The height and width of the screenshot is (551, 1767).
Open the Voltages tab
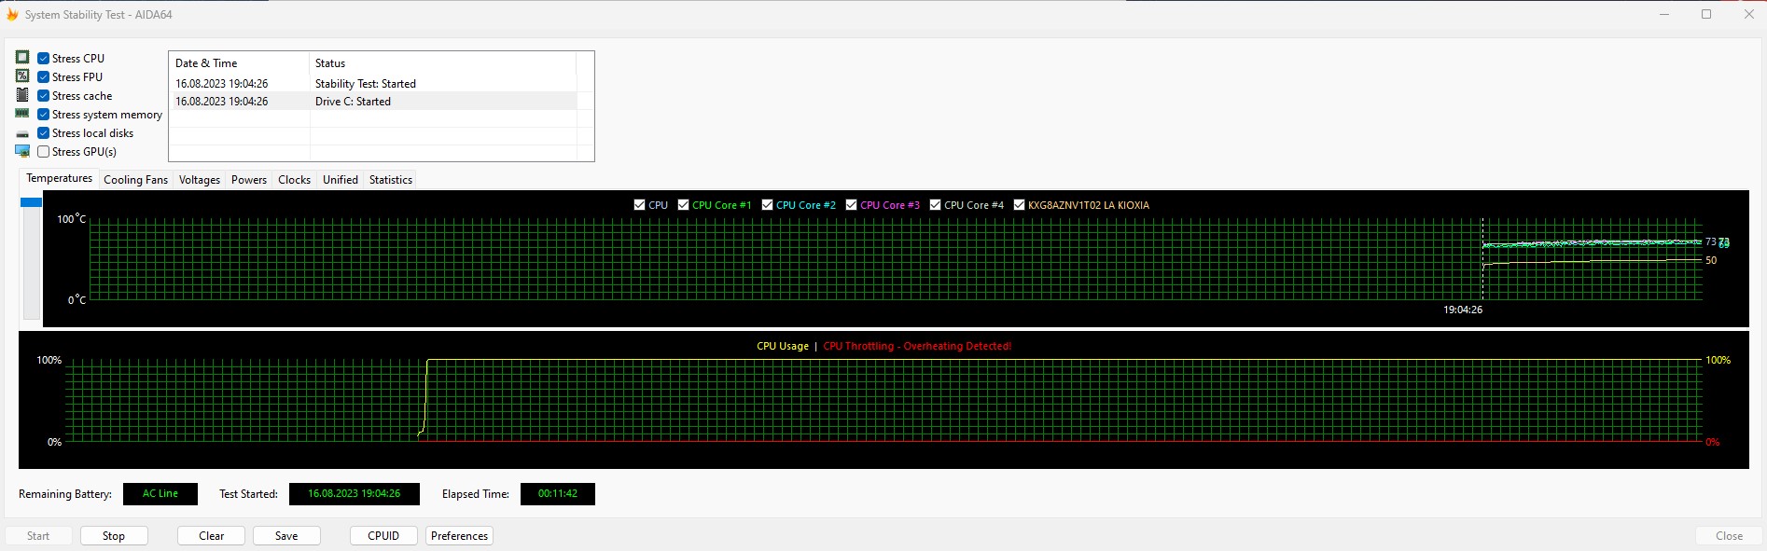coord(200,180)
